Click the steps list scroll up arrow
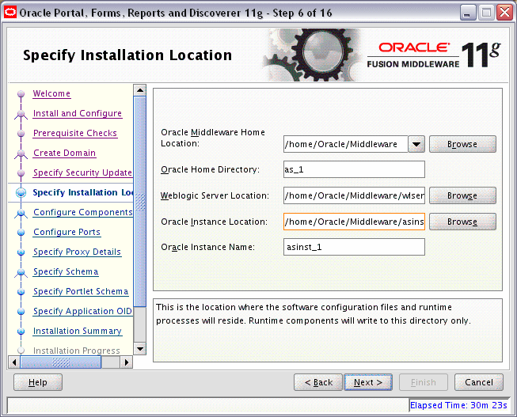Viewport: 517px width, 417px height. point(140,90)
